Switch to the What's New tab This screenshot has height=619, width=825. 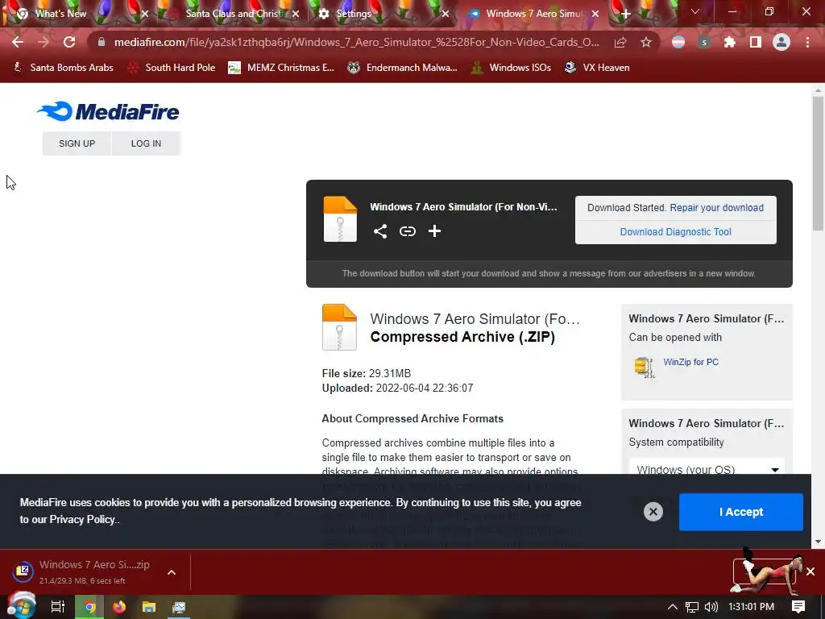click(x=61, y=14)
